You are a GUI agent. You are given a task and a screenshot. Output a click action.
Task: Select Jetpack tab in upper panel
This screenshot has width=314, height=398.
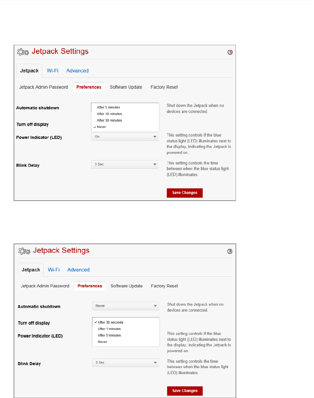pos(29,71)
